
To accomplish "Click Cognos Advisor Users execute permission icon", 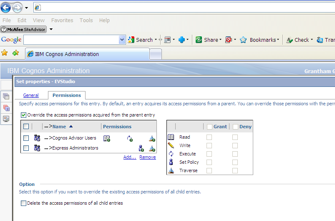I will coord(130,138).
